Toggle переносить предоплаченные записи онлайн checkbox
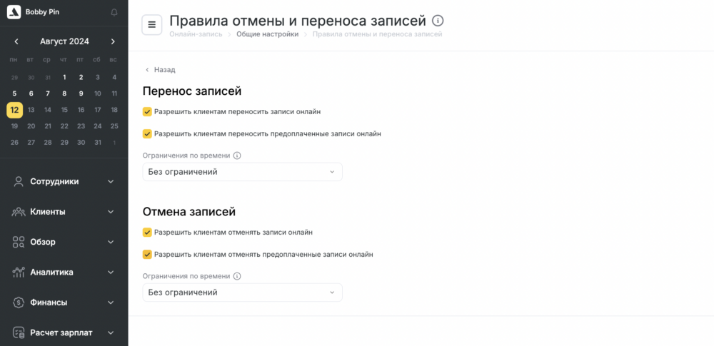The width and height of the screenshot is (714, 346). coord(147,134)
